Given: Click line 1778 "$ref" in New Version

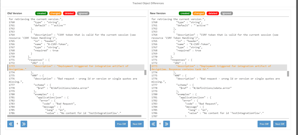Looking at the screenshot, I should point(206,88).
